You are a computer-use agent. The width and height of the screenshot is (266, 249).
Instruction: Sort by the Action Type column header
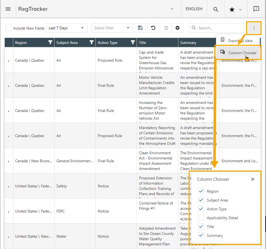(x=108, y=43)
